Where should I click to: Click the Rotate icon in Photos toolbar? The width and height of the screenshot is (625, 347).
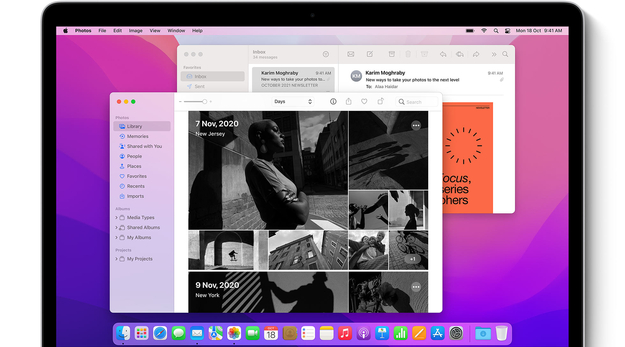(380, 101)
